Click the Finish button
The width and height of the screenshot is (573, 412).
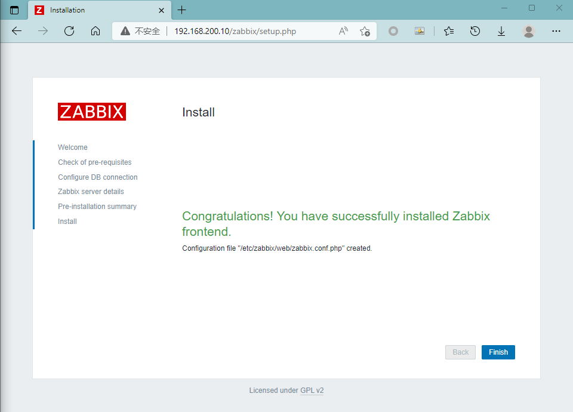point(498,352)
